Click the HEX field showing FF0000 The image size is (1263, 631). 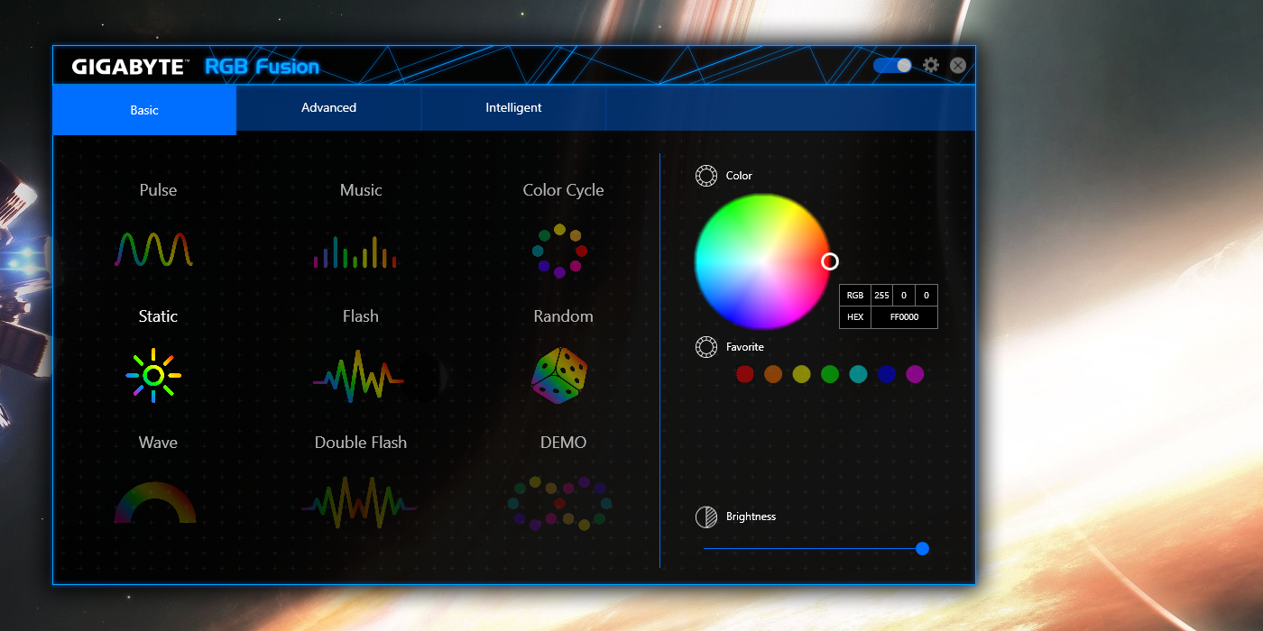click(x=904, y=317)
